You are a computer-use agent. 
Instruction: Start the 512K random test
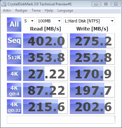(14, 57)
